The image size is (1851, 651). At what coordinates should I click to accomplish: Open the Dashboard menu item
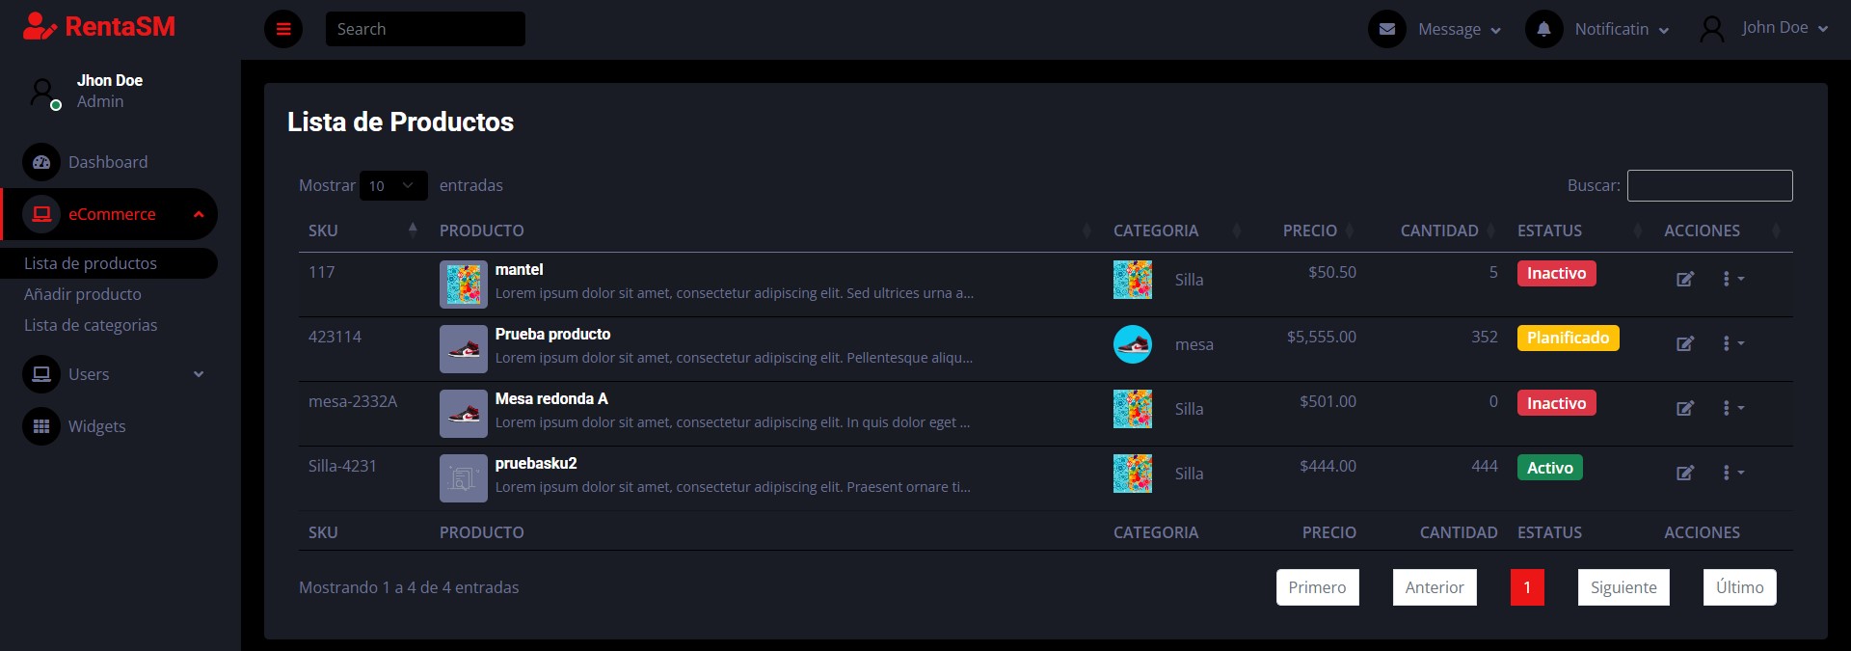coord(108,162)
